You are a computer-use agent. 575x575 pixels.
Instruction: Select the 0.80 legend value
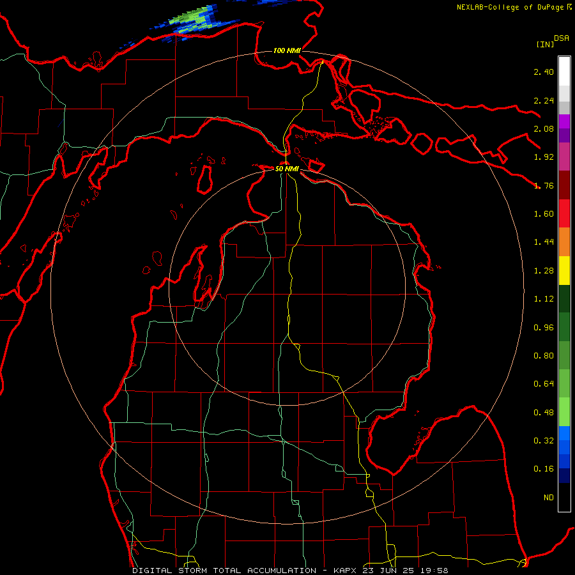pos(544,356)
